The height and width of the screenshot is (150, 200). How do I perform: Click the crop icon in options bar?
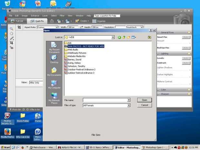point(19,27)
